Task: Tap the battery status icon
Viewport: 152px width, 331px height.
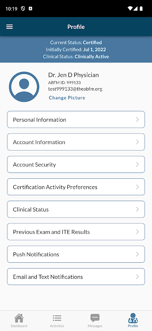Action: 141,9
